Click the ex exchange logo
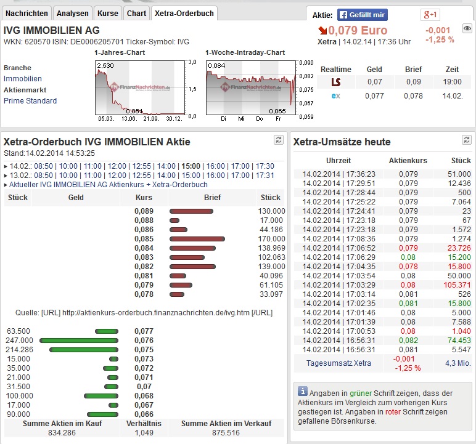The image size is (476, 444). [336, 96]
